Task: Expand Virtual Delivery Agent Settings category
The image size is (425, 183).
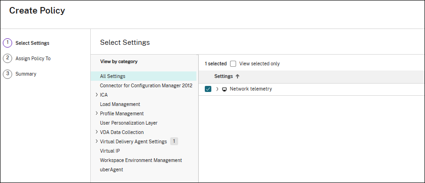Action: tap(97, 141)
